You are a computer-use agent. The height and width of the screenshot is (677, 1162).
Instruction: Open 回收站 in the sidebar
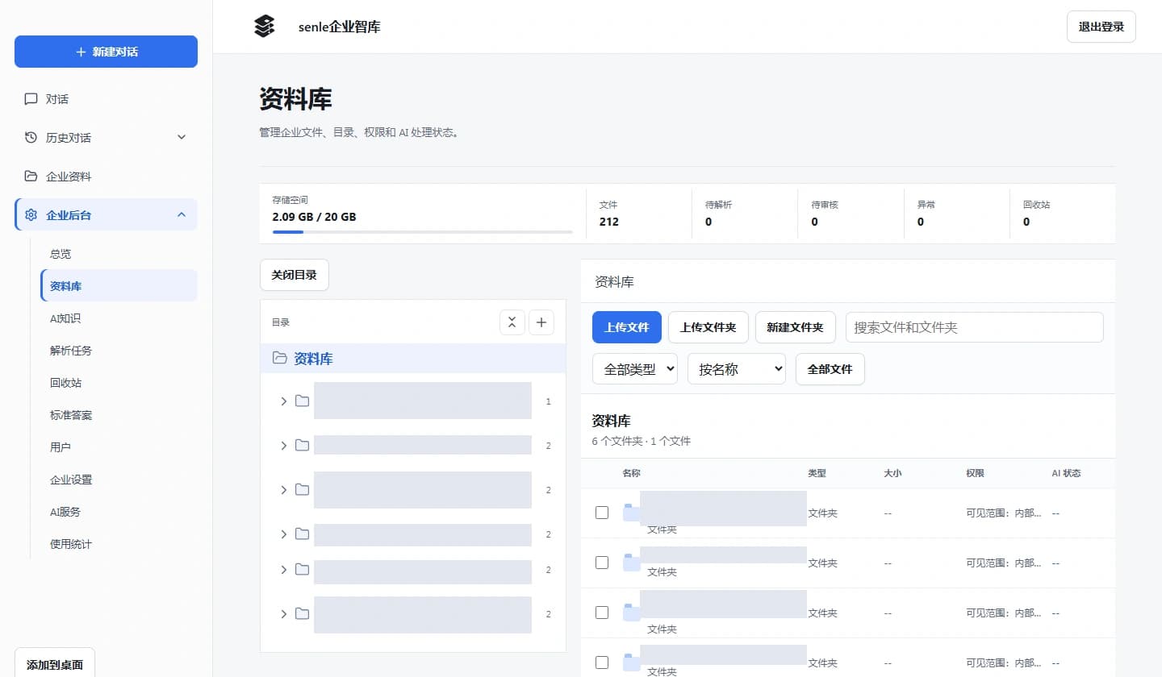coord(119,383)
